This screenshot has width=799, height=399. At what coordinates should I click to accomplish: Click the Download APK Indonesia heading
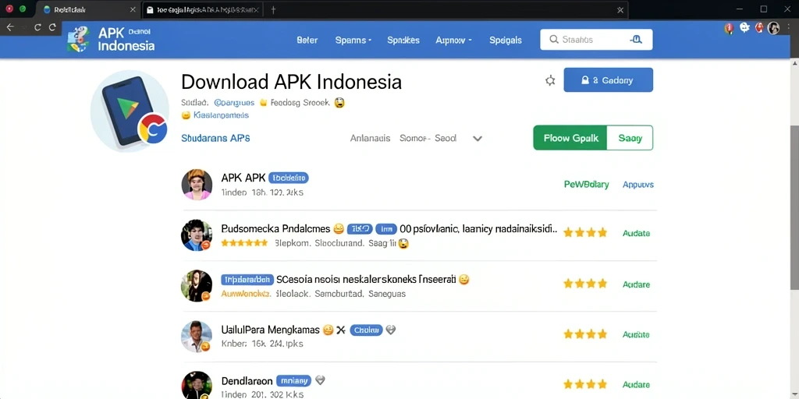pos(292,82)
